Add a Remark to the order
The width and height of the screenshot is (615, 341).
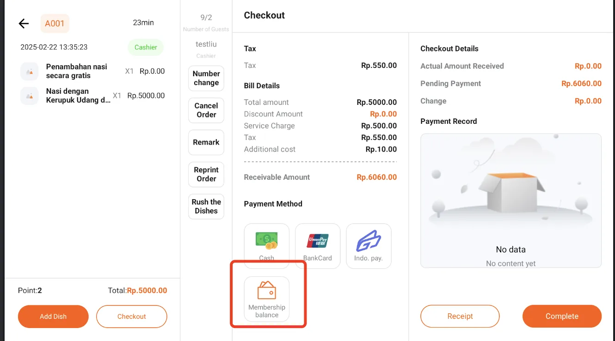click(206, 142)
